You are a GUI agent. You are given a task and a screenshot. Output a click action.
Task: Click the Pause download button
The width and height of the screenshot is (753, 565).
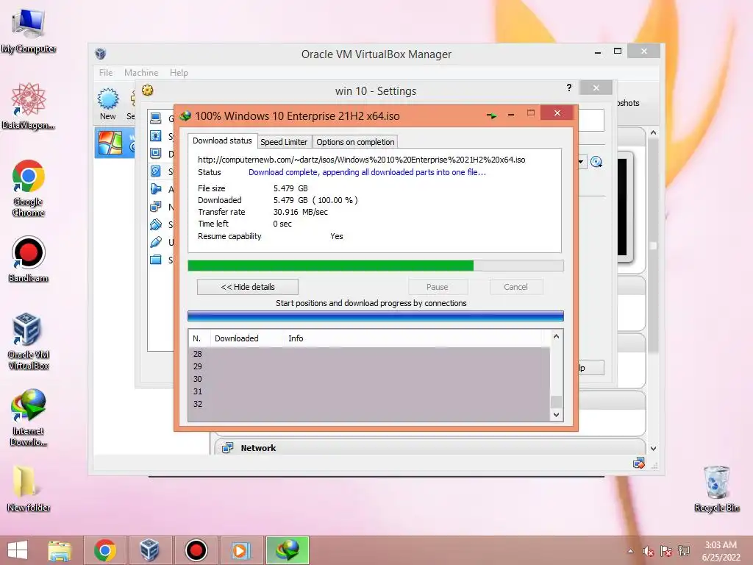[x=438, y=287]
